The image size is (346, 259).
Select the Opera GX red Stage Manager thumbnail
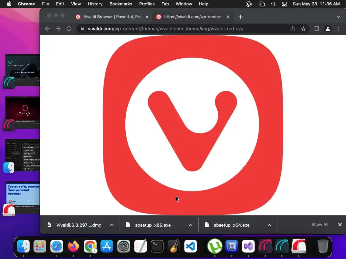tap(23, 112)
